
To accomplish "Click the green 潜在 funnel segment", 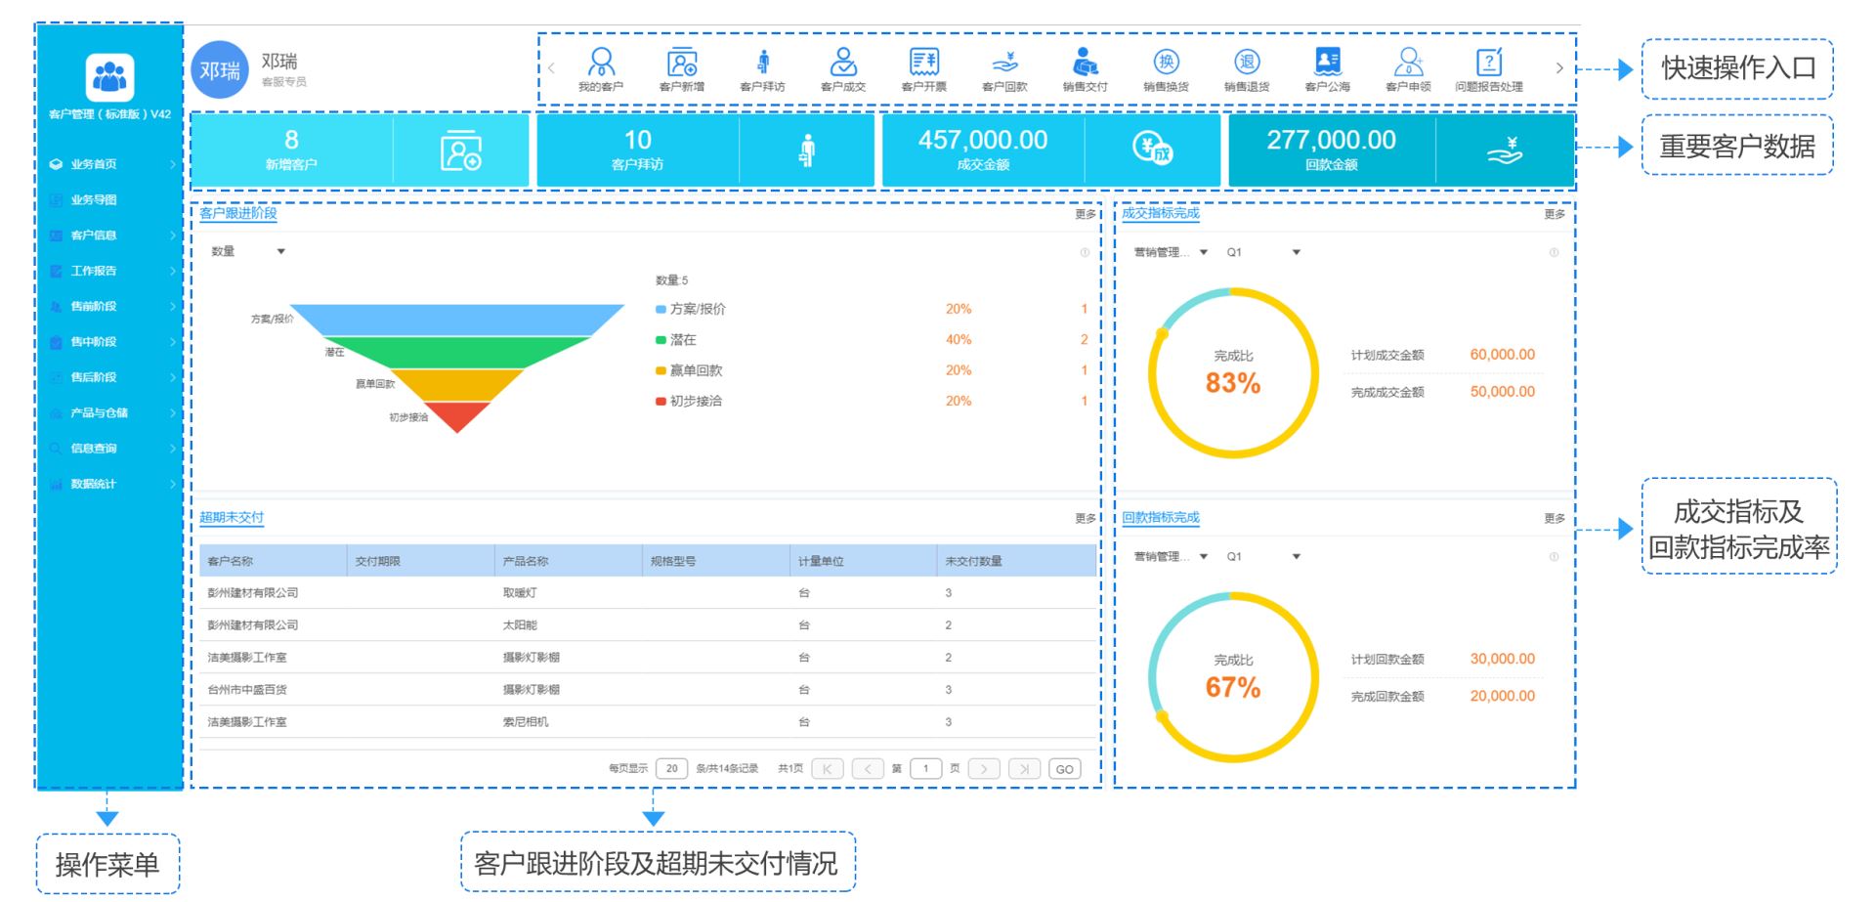I will [x=457, y=352].
